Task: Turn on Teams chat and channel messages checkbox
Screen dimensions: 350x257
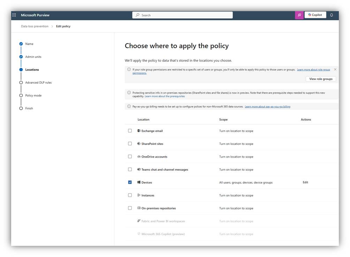Action: 130,169
